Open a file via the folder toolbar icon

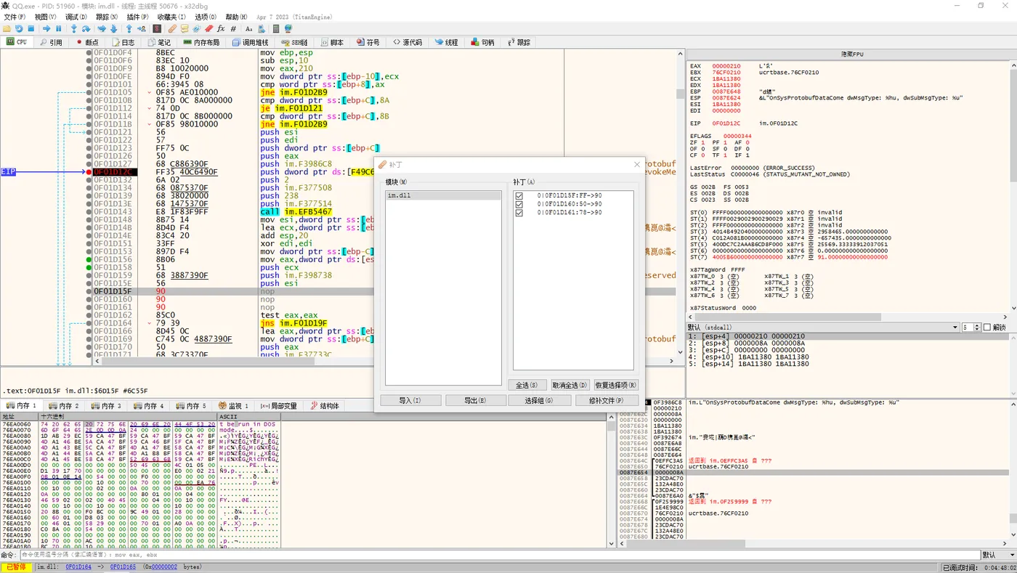tap(7, 28)
